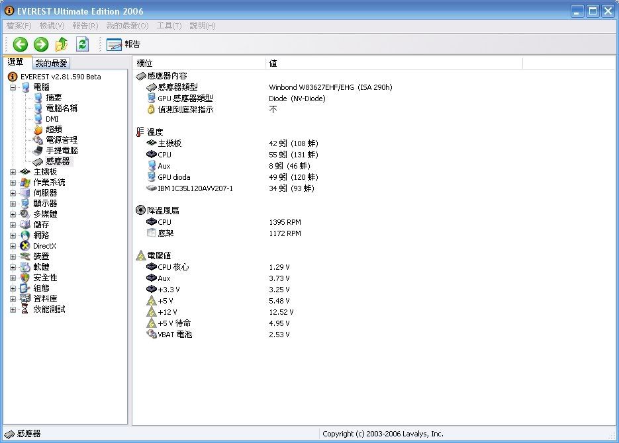Select the IBM IC35L120AVV207-1 temperature row
The height and width of the screenshot is (443, 619).
[230, 188]
